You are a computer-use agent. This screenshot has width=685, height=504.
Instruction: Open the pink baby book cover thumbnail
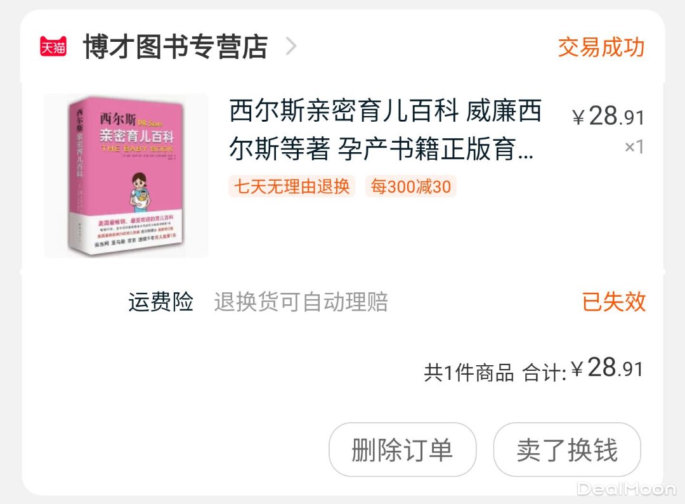pos(126,176)
